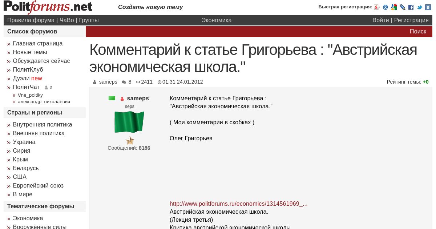Open Внешняя политика forum
The width and height of the screenshot is (436, 229).
[x=39, y=133]
